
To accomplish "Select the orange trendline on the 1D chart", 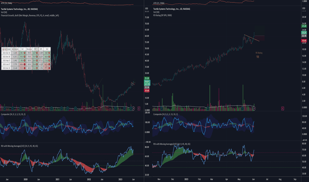I will coord(252,38).
